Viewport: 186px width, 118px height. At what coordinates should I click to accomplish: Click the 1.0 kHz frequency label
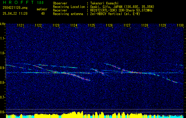(2, 53)
